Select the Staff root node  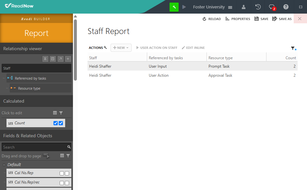tap(36, 68)
